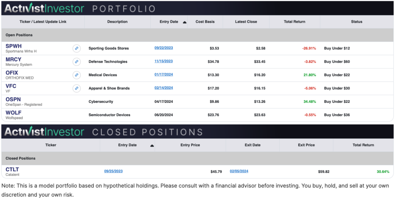
Task: Open the 09/22/2023 entry date link
Action: [164, 48]
